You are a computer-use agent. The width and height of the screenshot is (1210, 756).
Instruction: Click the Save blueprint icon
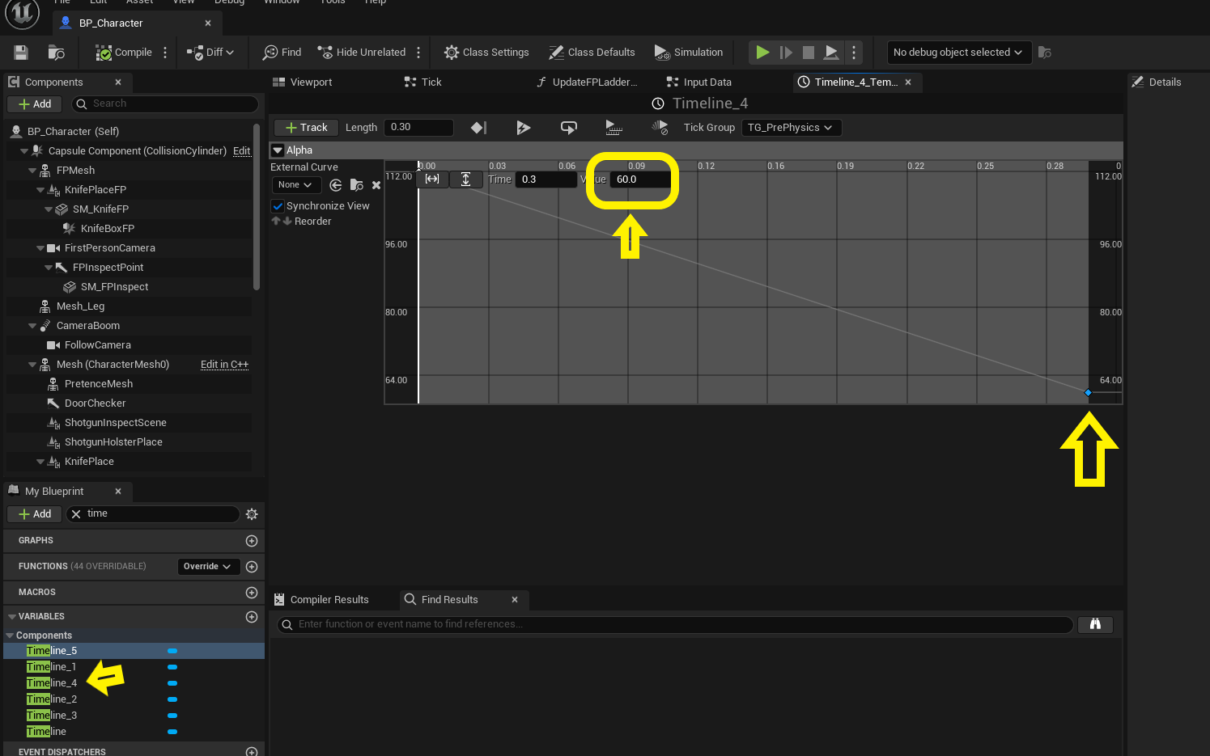coord(21,53)
